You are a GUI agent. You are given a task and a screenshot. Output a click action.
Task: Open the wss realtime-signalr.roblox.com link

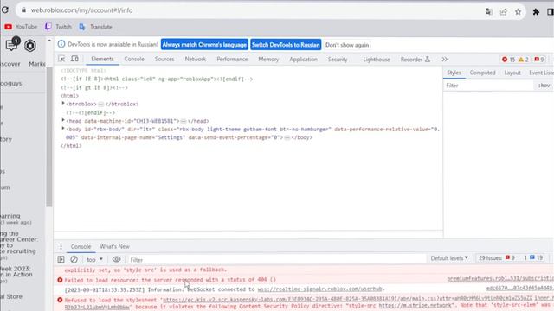point(320,289)
